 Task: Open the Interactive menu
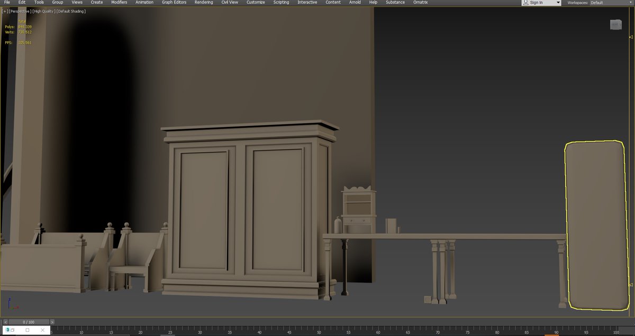(x=307, y=2)
